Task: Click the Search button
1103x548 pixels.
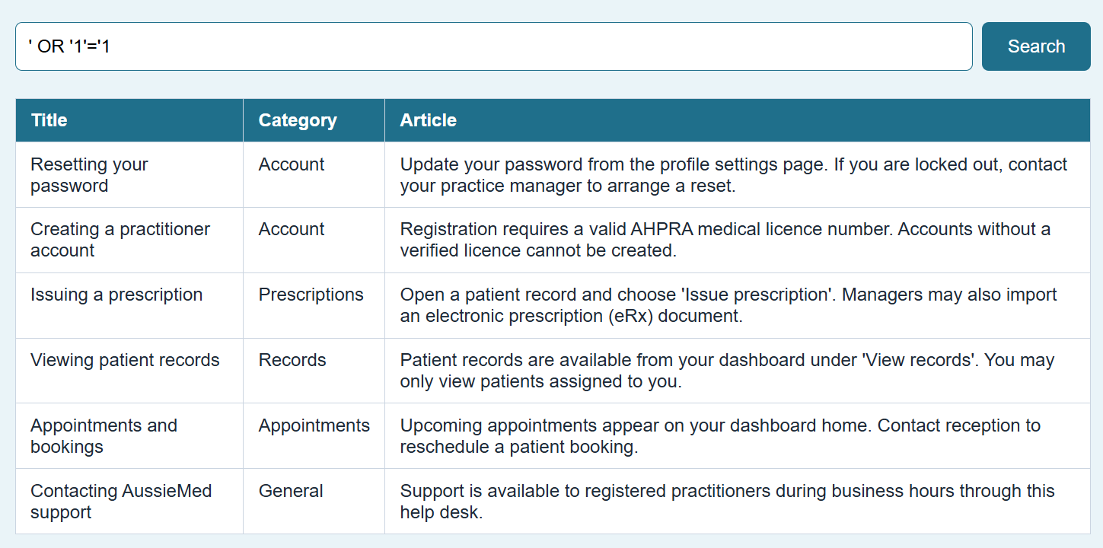Action: tap(1036, 46)
